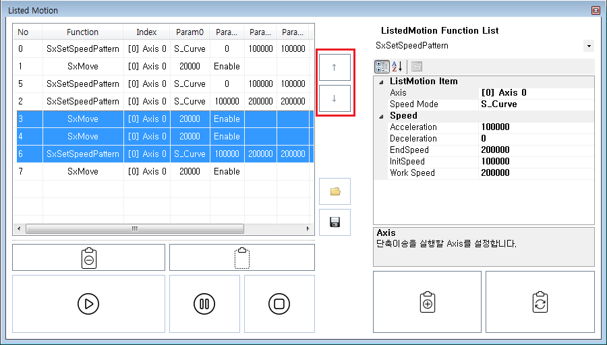Image resolution: width=607 pixels, height=345 pixels.
Task: Collapse the ListMotion Item category
Action: click(x=381, y=82)
